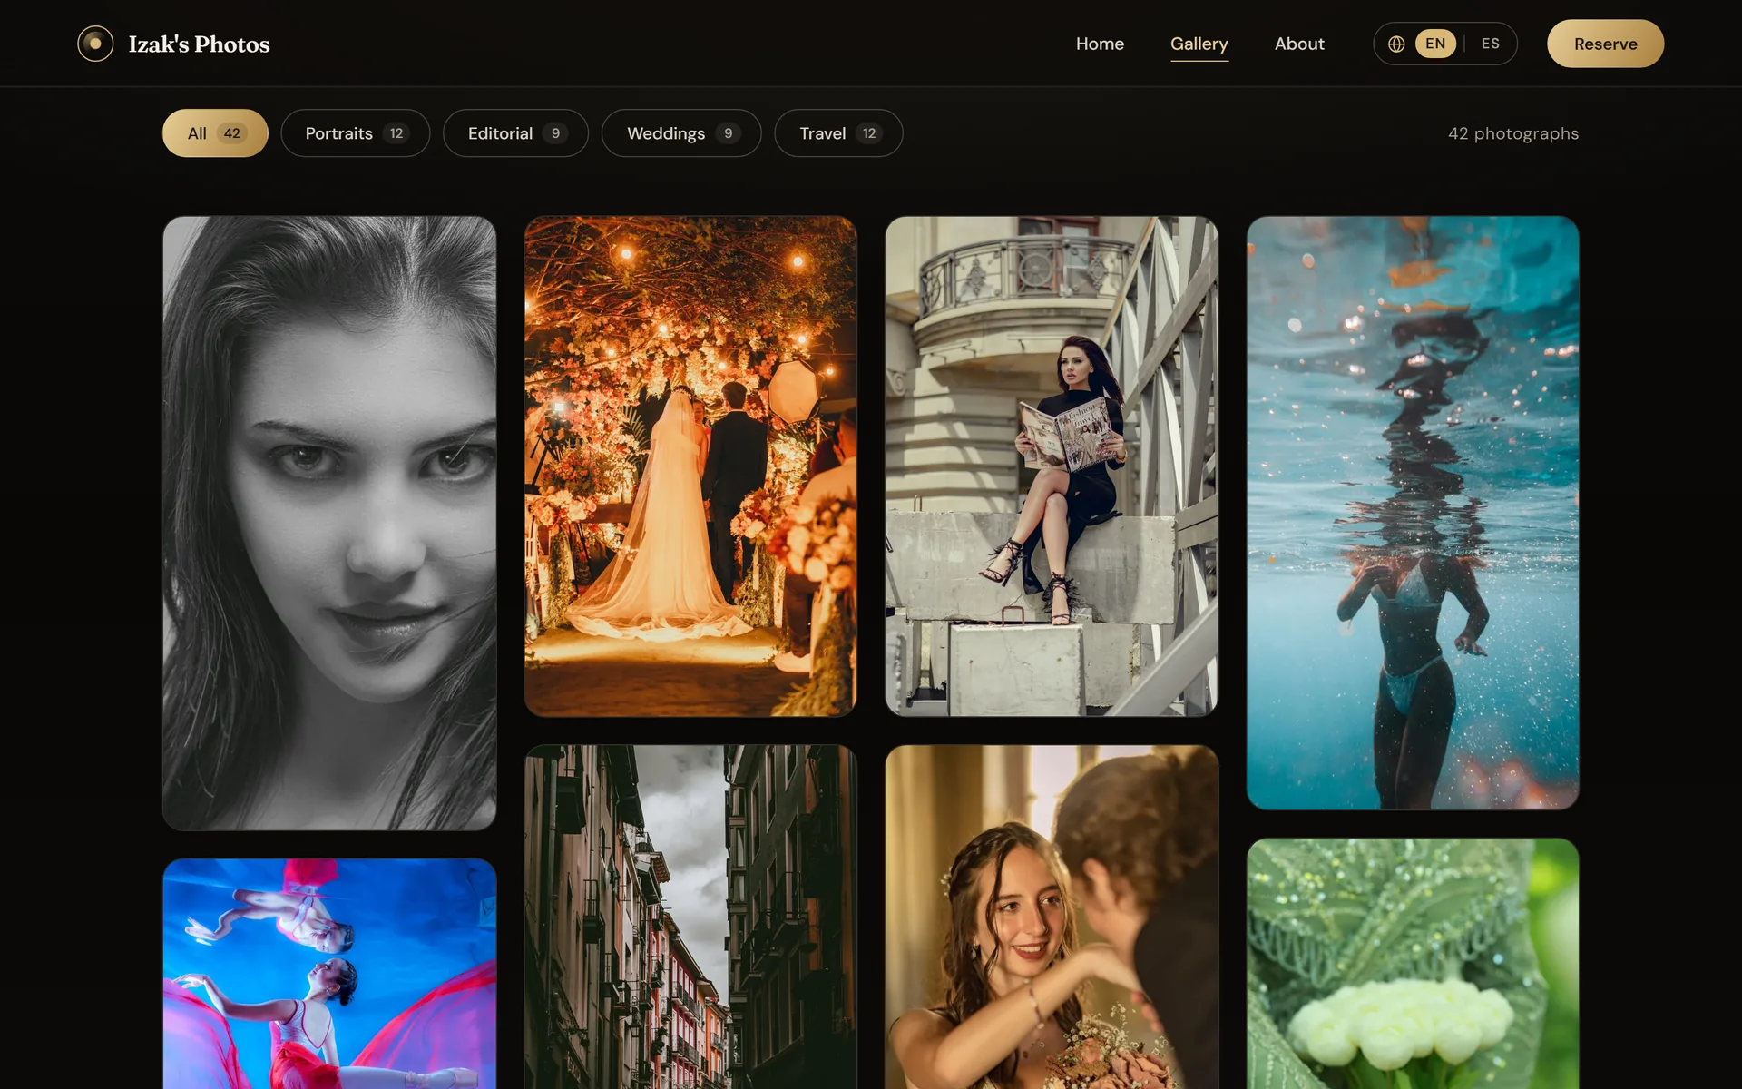Select the All filter
The height and width of the screenshot is (1089, 1742).
[215, 133]
